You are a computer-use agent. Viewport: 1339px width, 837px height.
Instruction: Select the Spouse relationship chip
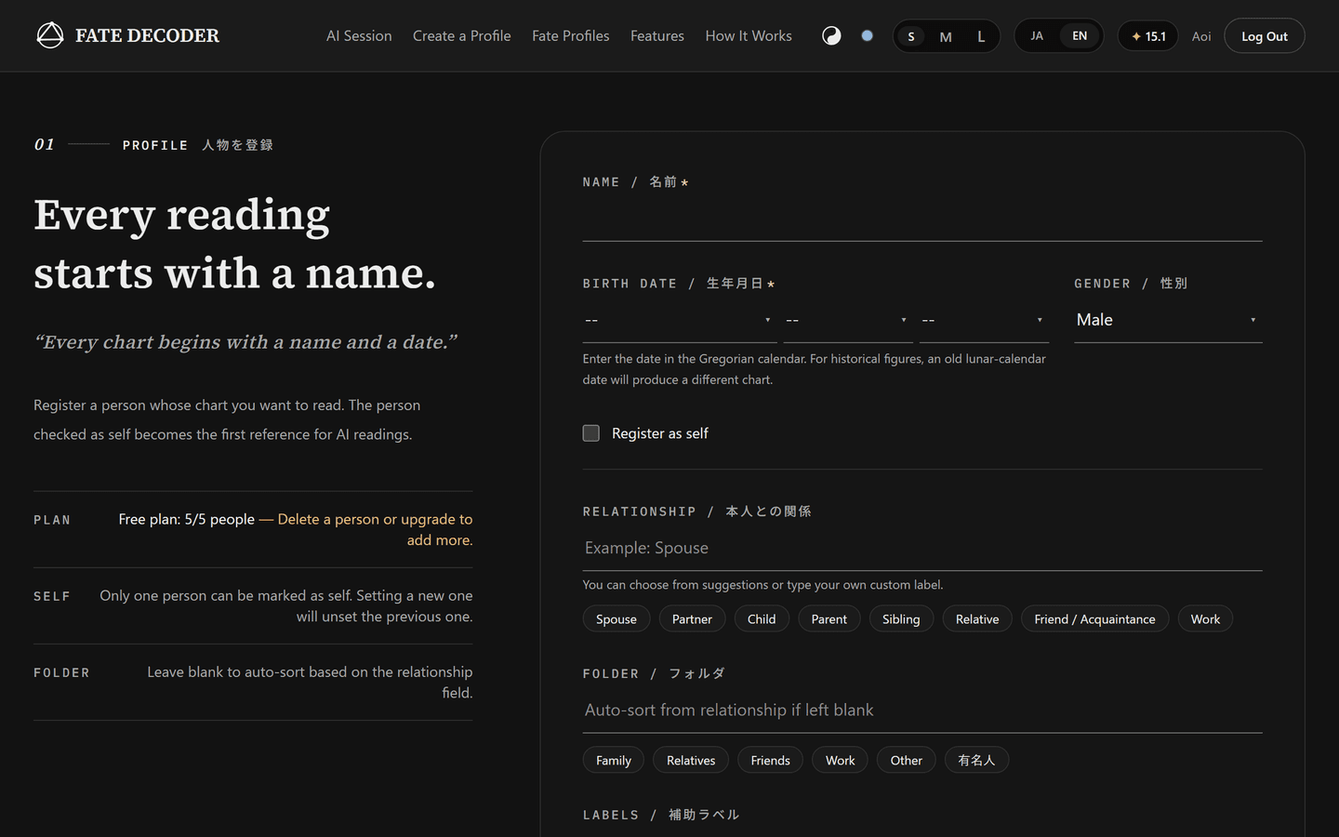pyautogui.click(x=616, y=619)
